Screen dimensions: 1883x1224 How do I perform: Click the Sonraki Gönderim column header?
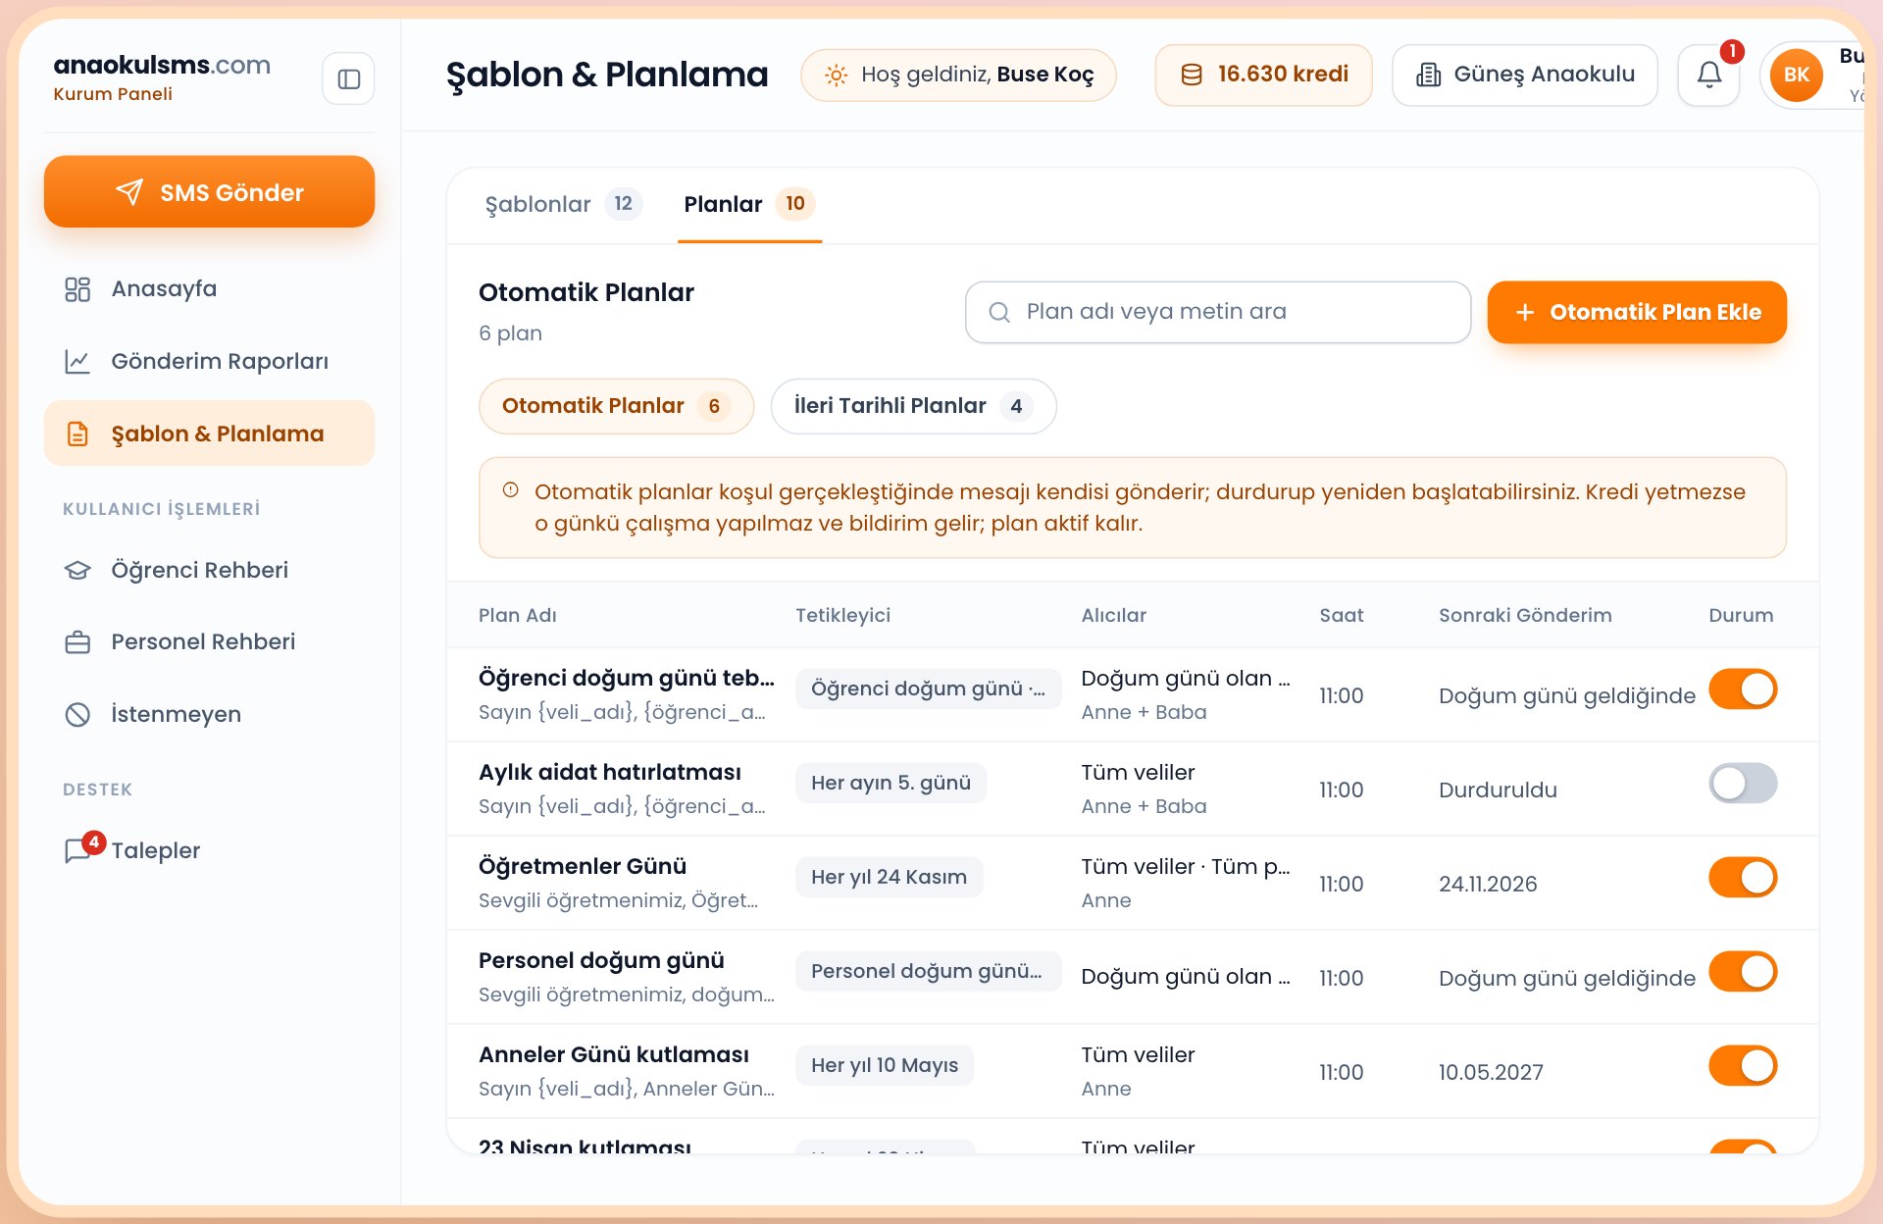pos(1525,615)
